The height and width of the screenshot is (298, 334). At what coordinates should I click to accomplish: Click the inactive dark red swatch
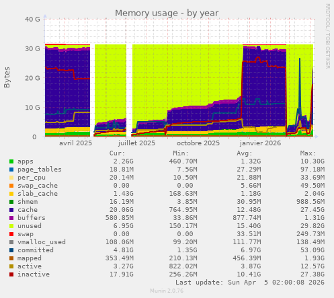(11, 274)
